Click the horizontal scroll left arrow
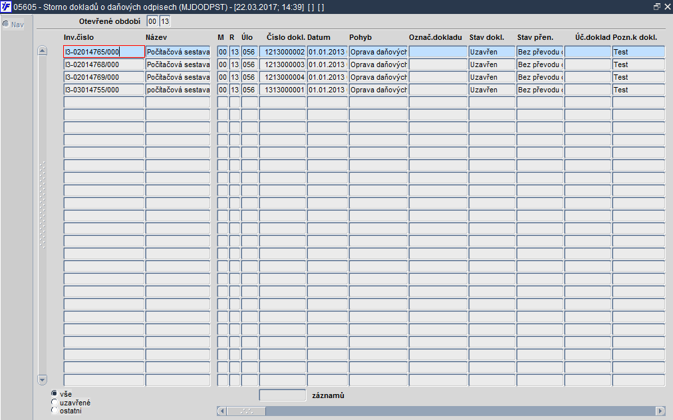 coord(221,411)
